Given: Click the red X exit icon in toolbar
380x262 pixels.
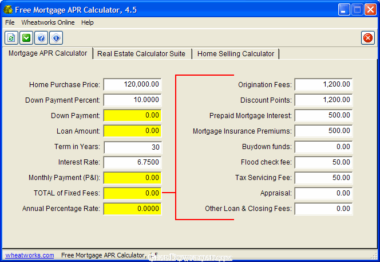Looking at the screenshot, I should [368, 38].
